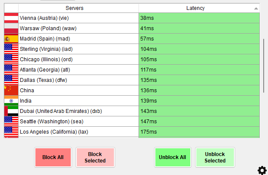Click the 104ms latency cell
This screenshot has height=175, width=268.
coord(199,49)
